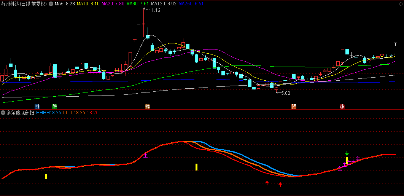The height and width of the screenshot is (196, 404).
Task: Select the MA10: 8.10 label
Action: coord(88,4)
